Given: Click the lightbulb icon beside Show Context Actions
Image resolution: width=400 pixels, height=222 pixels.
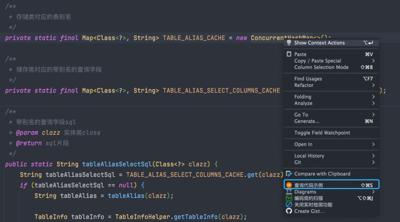Looking at the screenshot, I should [x=289, y=43].
